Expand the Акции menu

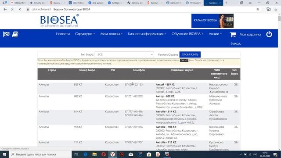[x=215, y=34]
